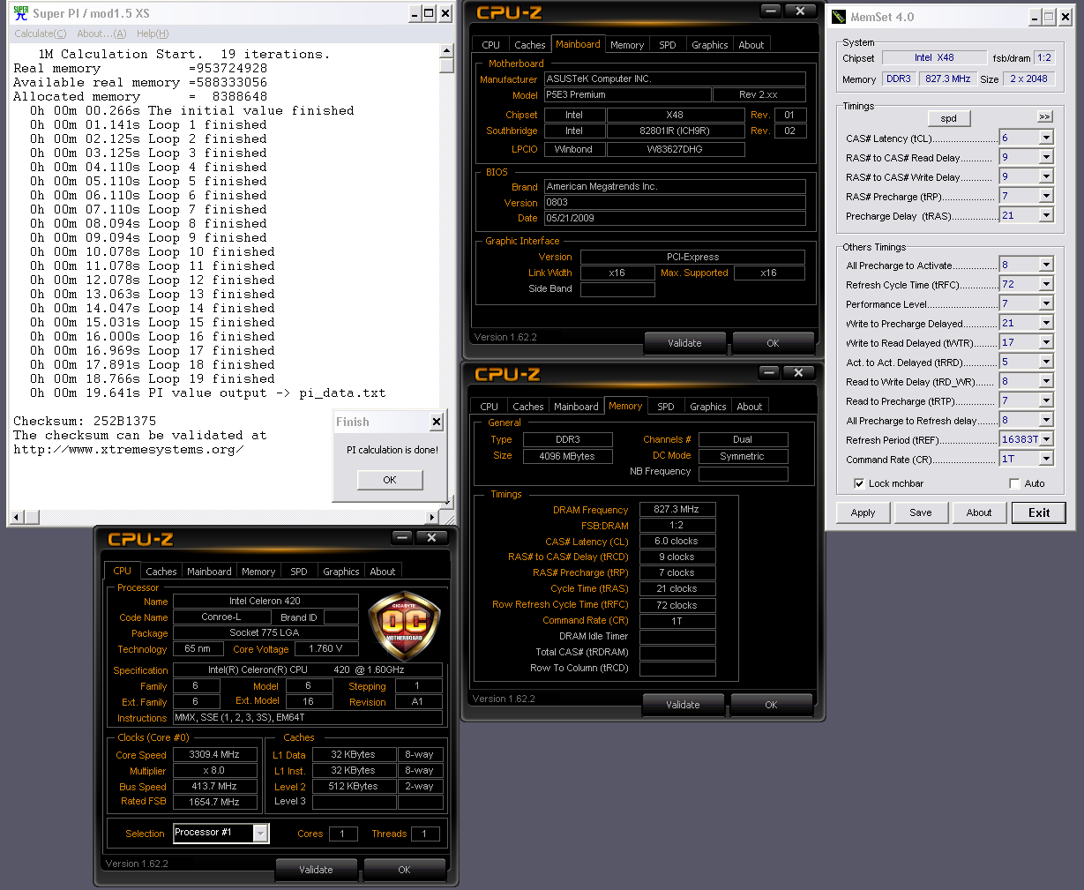Click the Intel Celeron 420 name field

265,601
